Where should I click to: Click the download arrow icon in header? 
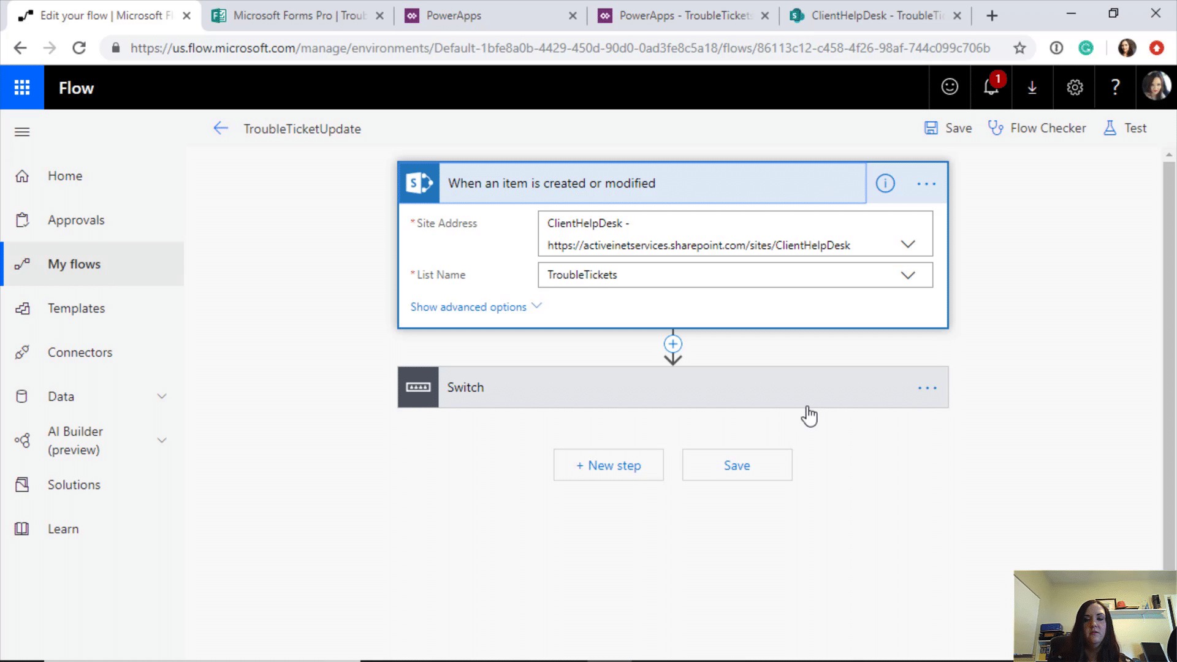[1032, 88]
